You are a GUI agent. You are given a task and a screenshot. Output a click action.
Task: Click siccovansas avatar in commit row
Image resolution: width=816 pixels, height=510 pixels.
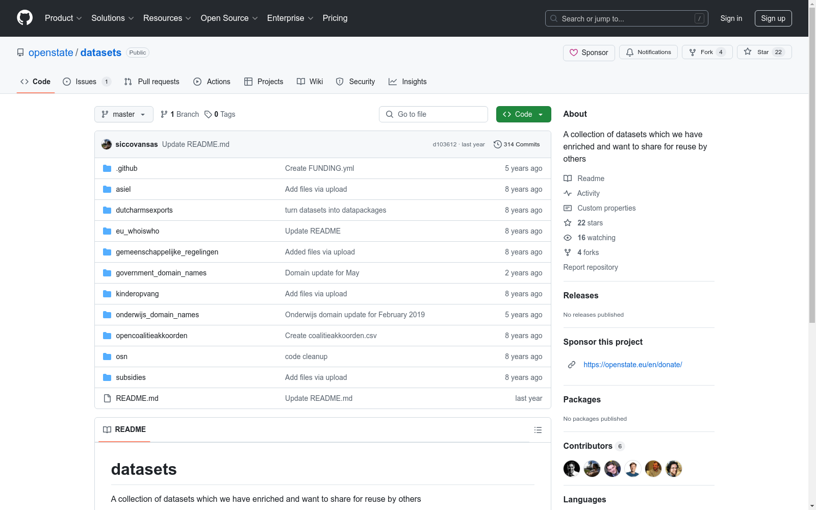[x=107, y=144]
